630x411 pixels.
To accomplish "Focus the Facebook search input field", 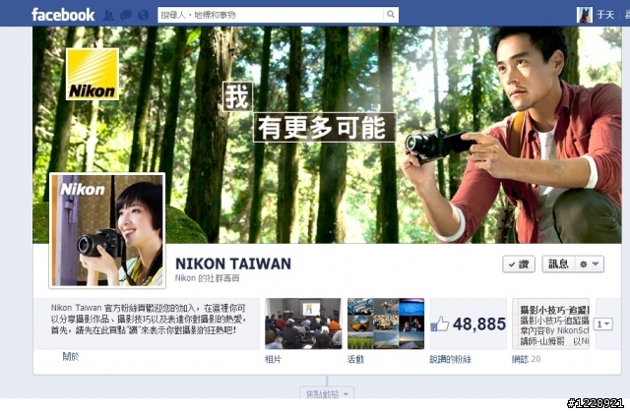I will click(x=271, y=15).
